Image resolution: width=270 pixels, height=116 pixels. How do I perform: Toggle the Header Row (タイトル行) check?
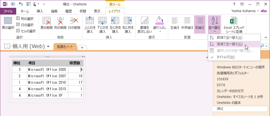pyautogui.click(x=234, y=57)
